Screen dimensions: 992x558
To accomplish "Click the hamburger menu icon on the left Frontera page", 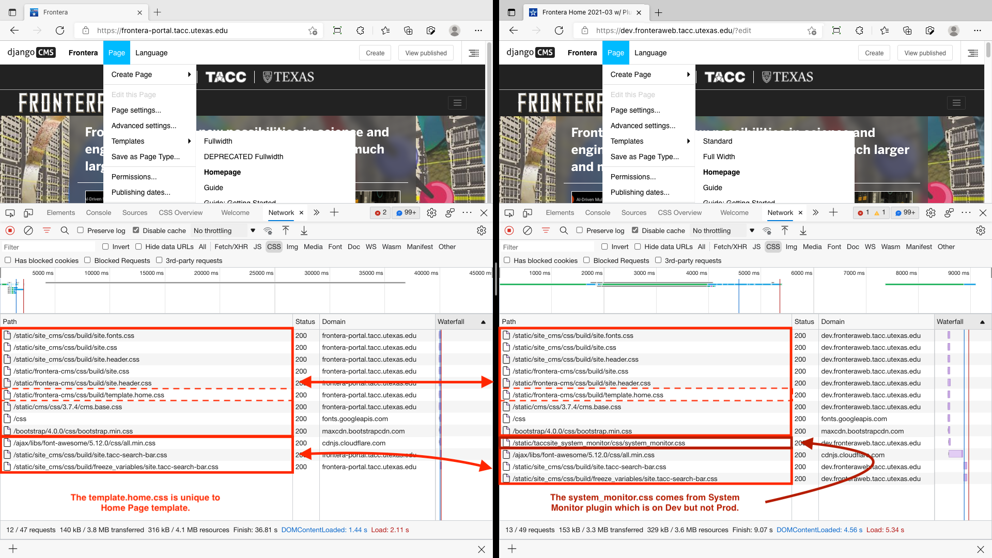I will tap(457, 103).
